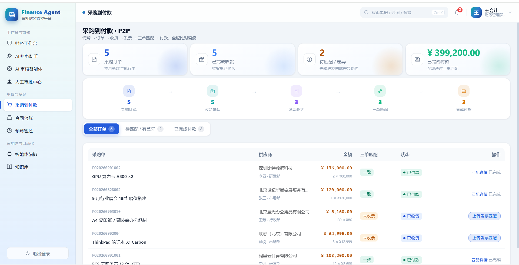Click the 采购订单 card document icon
Image resolution: width=519 pixels, height=265 pixels.
(94, 59)
